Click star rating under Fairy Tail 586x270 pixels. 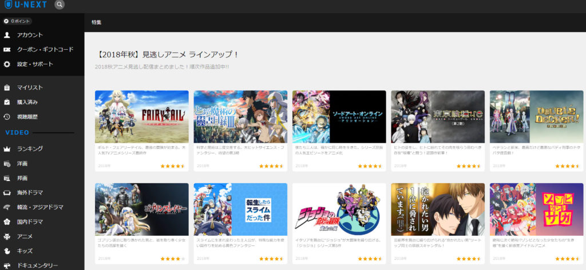(173, 166)
